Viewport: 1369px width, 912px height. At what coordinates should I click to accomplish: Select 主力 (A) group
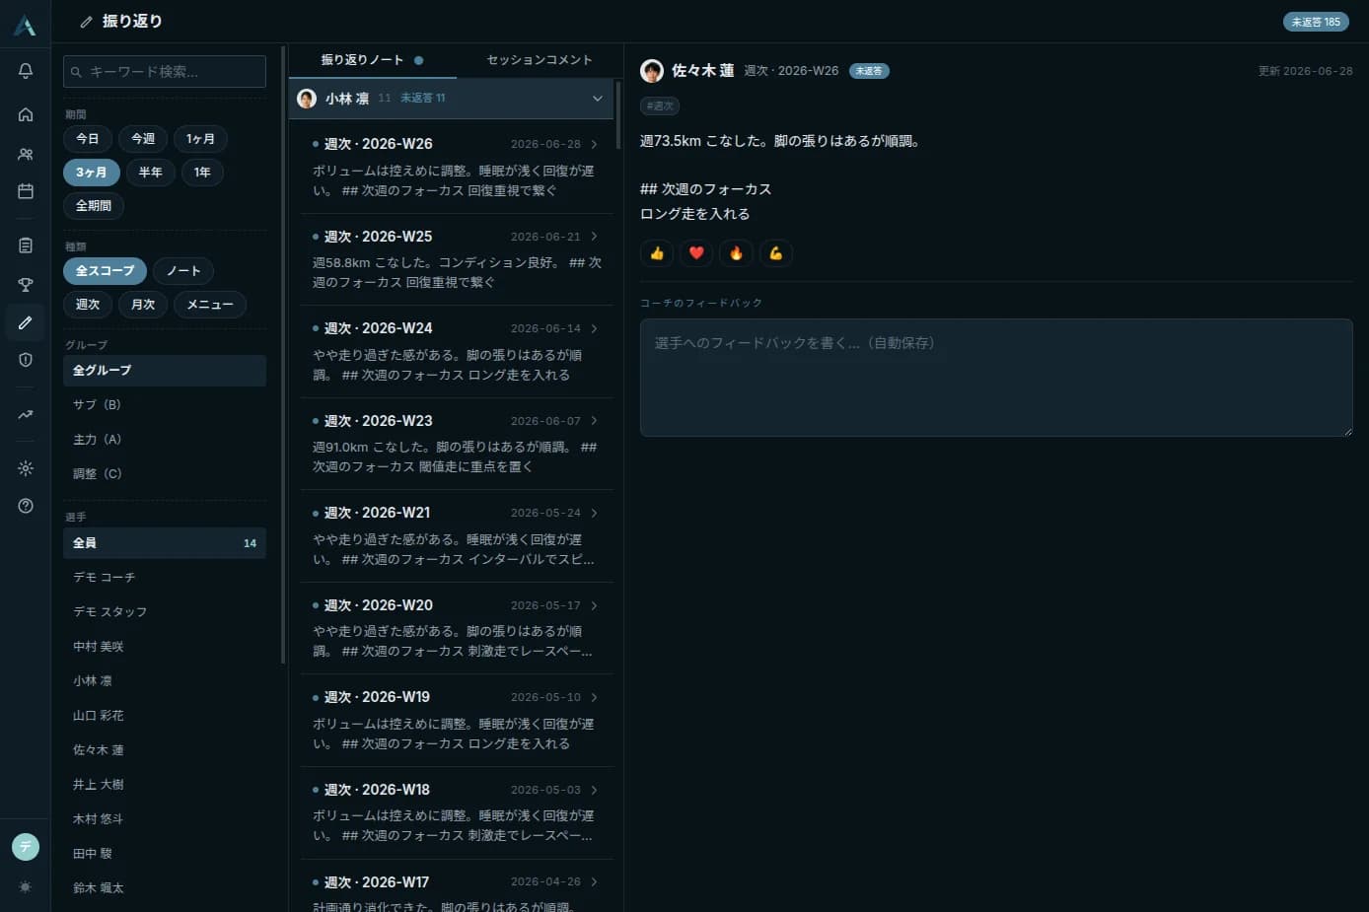pos(165,440)
